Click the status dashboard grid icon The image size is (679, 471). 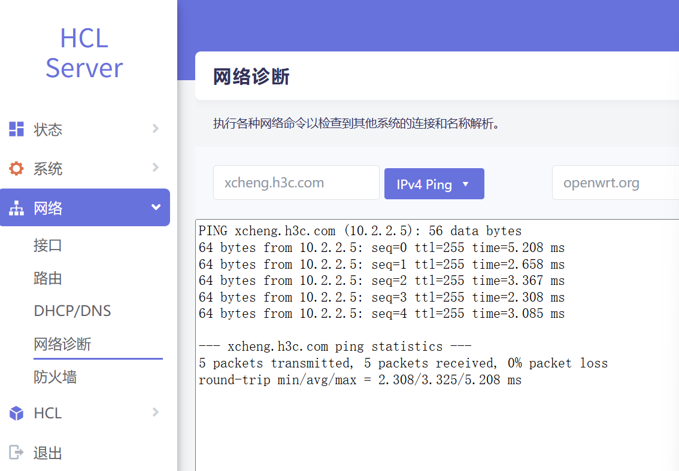click(x=16, y=129)
